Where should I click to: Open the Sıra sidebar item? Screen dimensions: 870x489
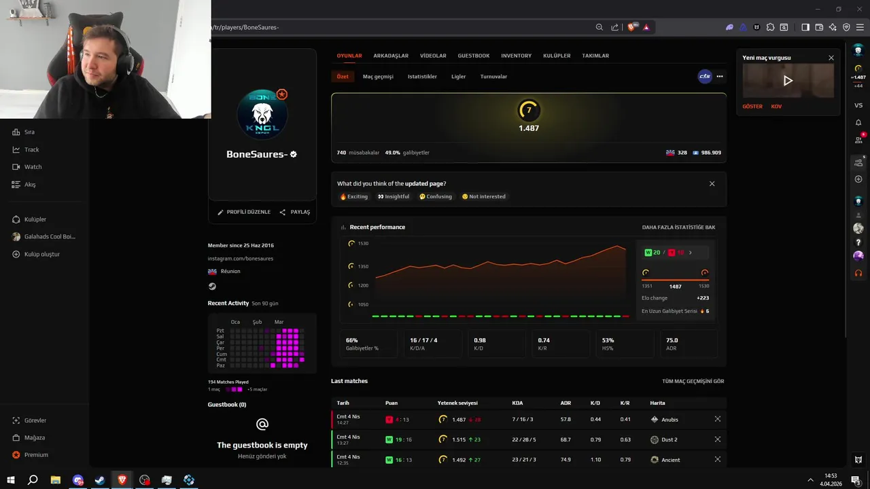pyautogui.click(x=24, y=132)
